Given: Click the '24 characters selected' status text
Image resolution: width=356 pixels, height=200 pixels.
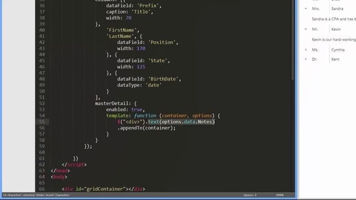Looking at the screenshot, I should point(19,195).
